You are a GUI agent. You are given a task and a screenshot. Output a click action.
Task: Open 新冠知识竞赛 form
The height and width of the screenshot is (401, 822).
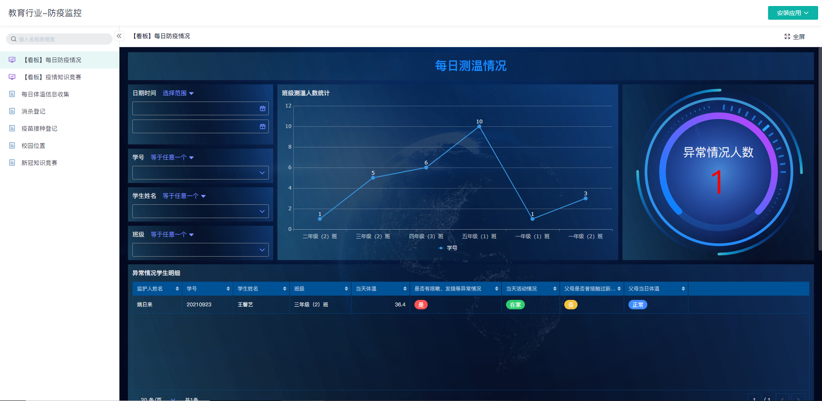[60, 163]
